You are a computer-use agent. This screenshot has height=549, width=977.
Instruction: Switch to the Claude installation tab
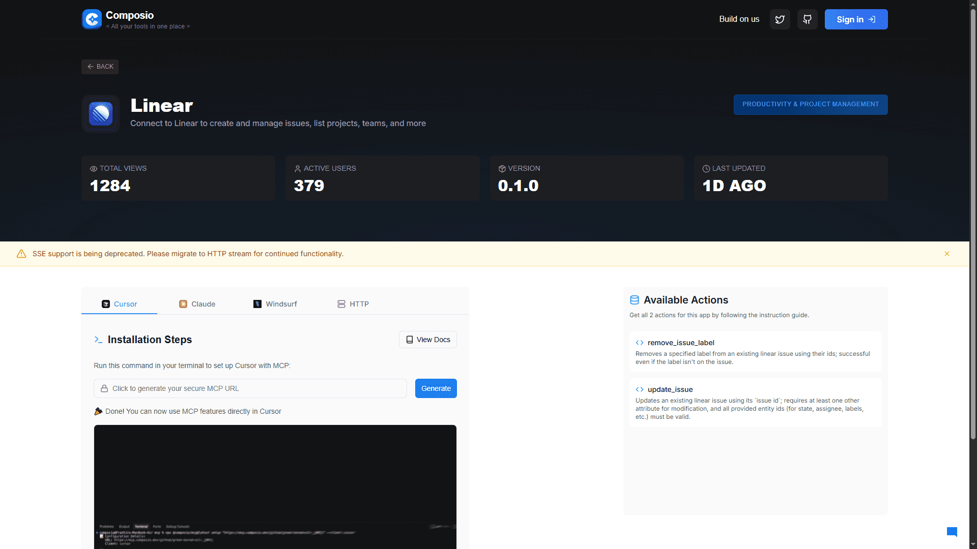tap(197, 304)
